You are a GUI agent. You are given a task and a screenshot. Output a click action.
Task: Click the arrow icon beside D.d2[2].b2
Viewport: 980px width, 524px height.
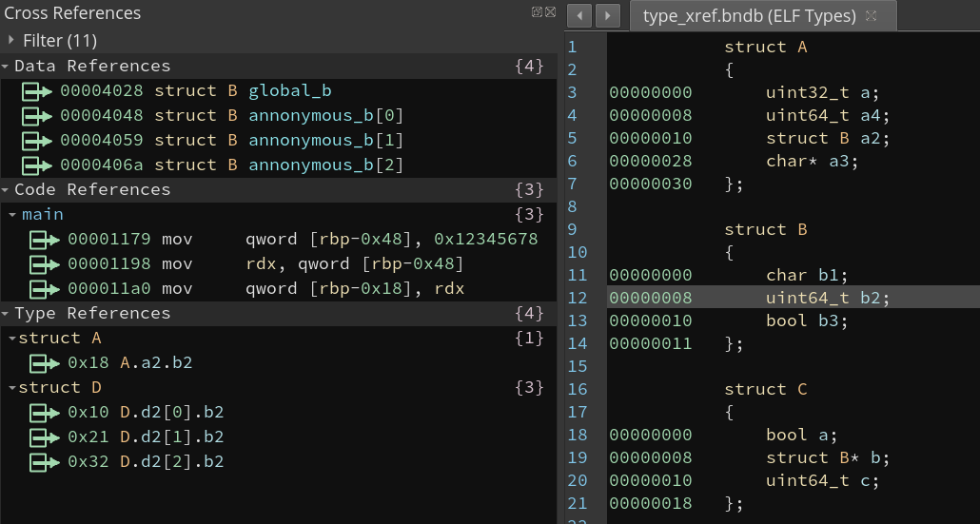45,462
